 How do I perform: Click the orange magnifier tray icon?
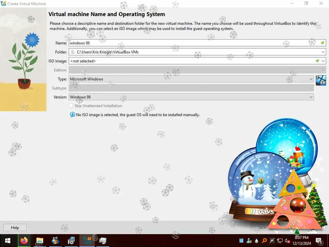coord(264,241)
